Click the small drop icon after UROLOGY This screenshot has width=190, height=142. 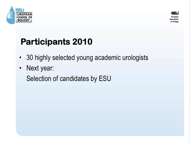click(x=31, y=20)
